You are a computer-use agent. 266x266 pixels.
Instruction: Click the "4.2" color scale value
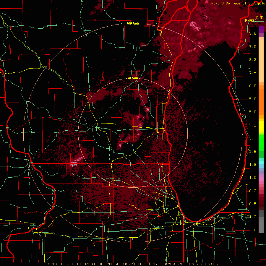(x=253, y=125)
